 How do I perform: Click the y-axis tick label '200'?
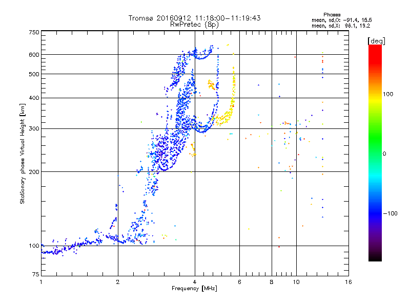click(34, 172)
